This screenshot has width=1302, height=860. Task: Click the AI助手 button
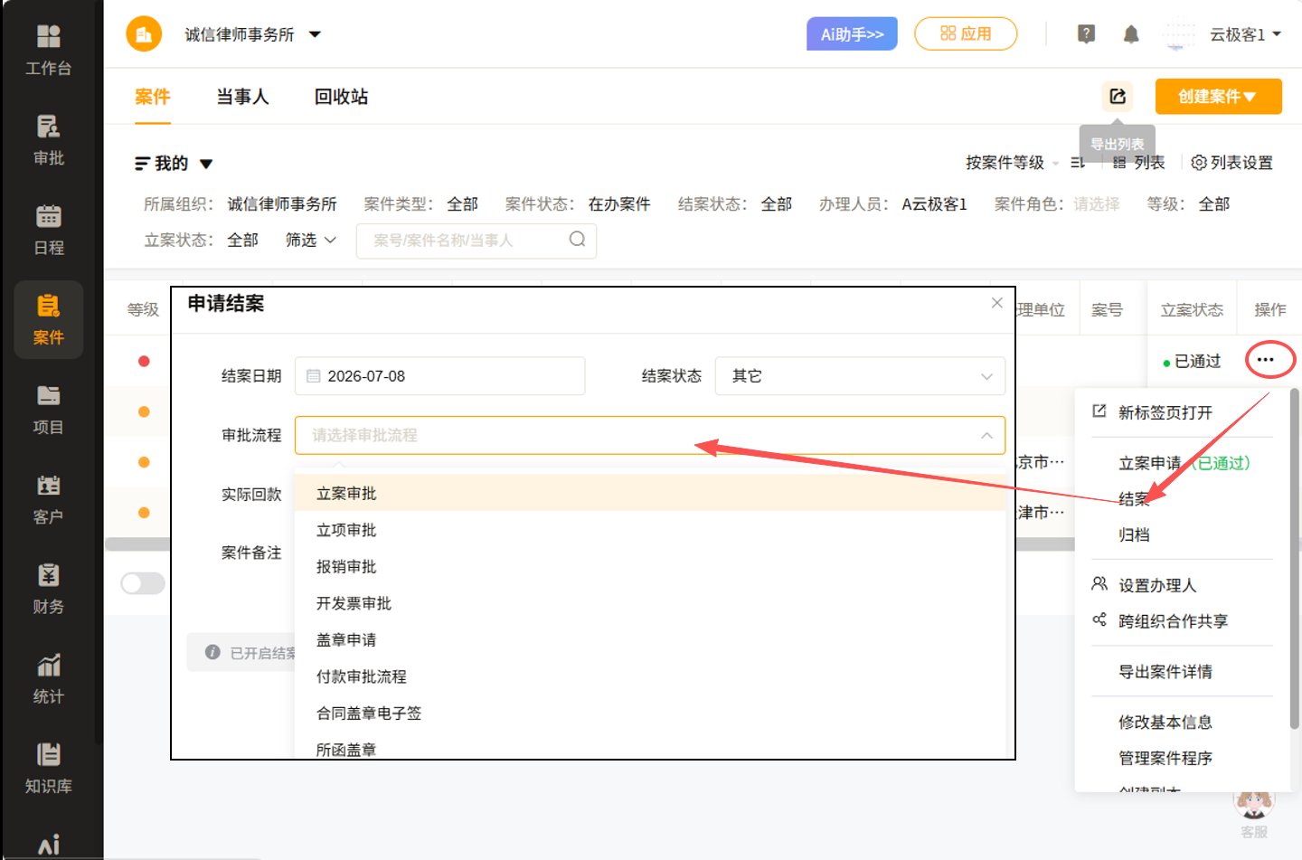(x=852, y=33)
